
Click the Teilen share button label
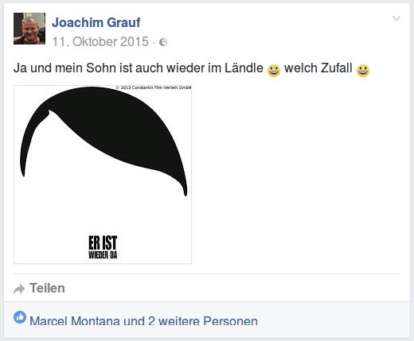coord(47,288)
